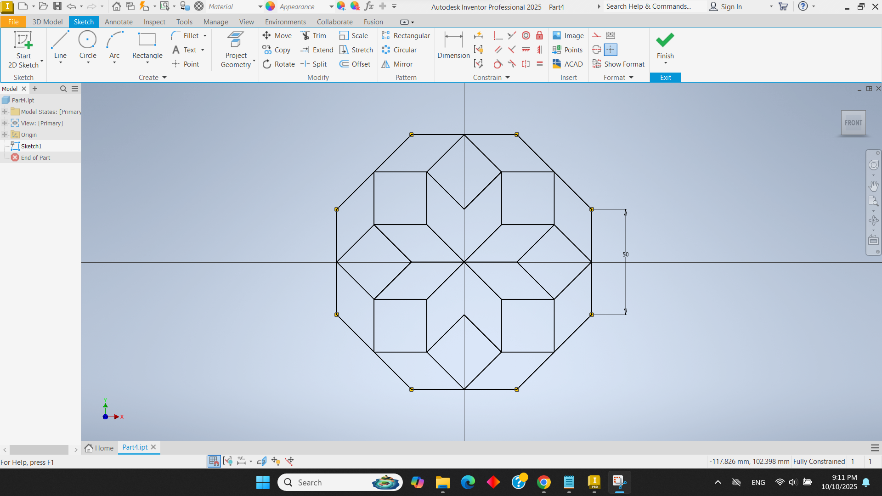Pick the Concentric constraint icon
Image resolution: width=882 pixels, height=496 pixels.
pyautogui.click(x=526, y=36)
